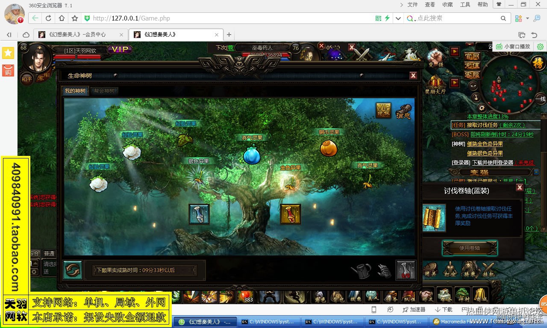The image size is (547, 328).
Task: Open a new browser tab with plus button
Action: 229,35
